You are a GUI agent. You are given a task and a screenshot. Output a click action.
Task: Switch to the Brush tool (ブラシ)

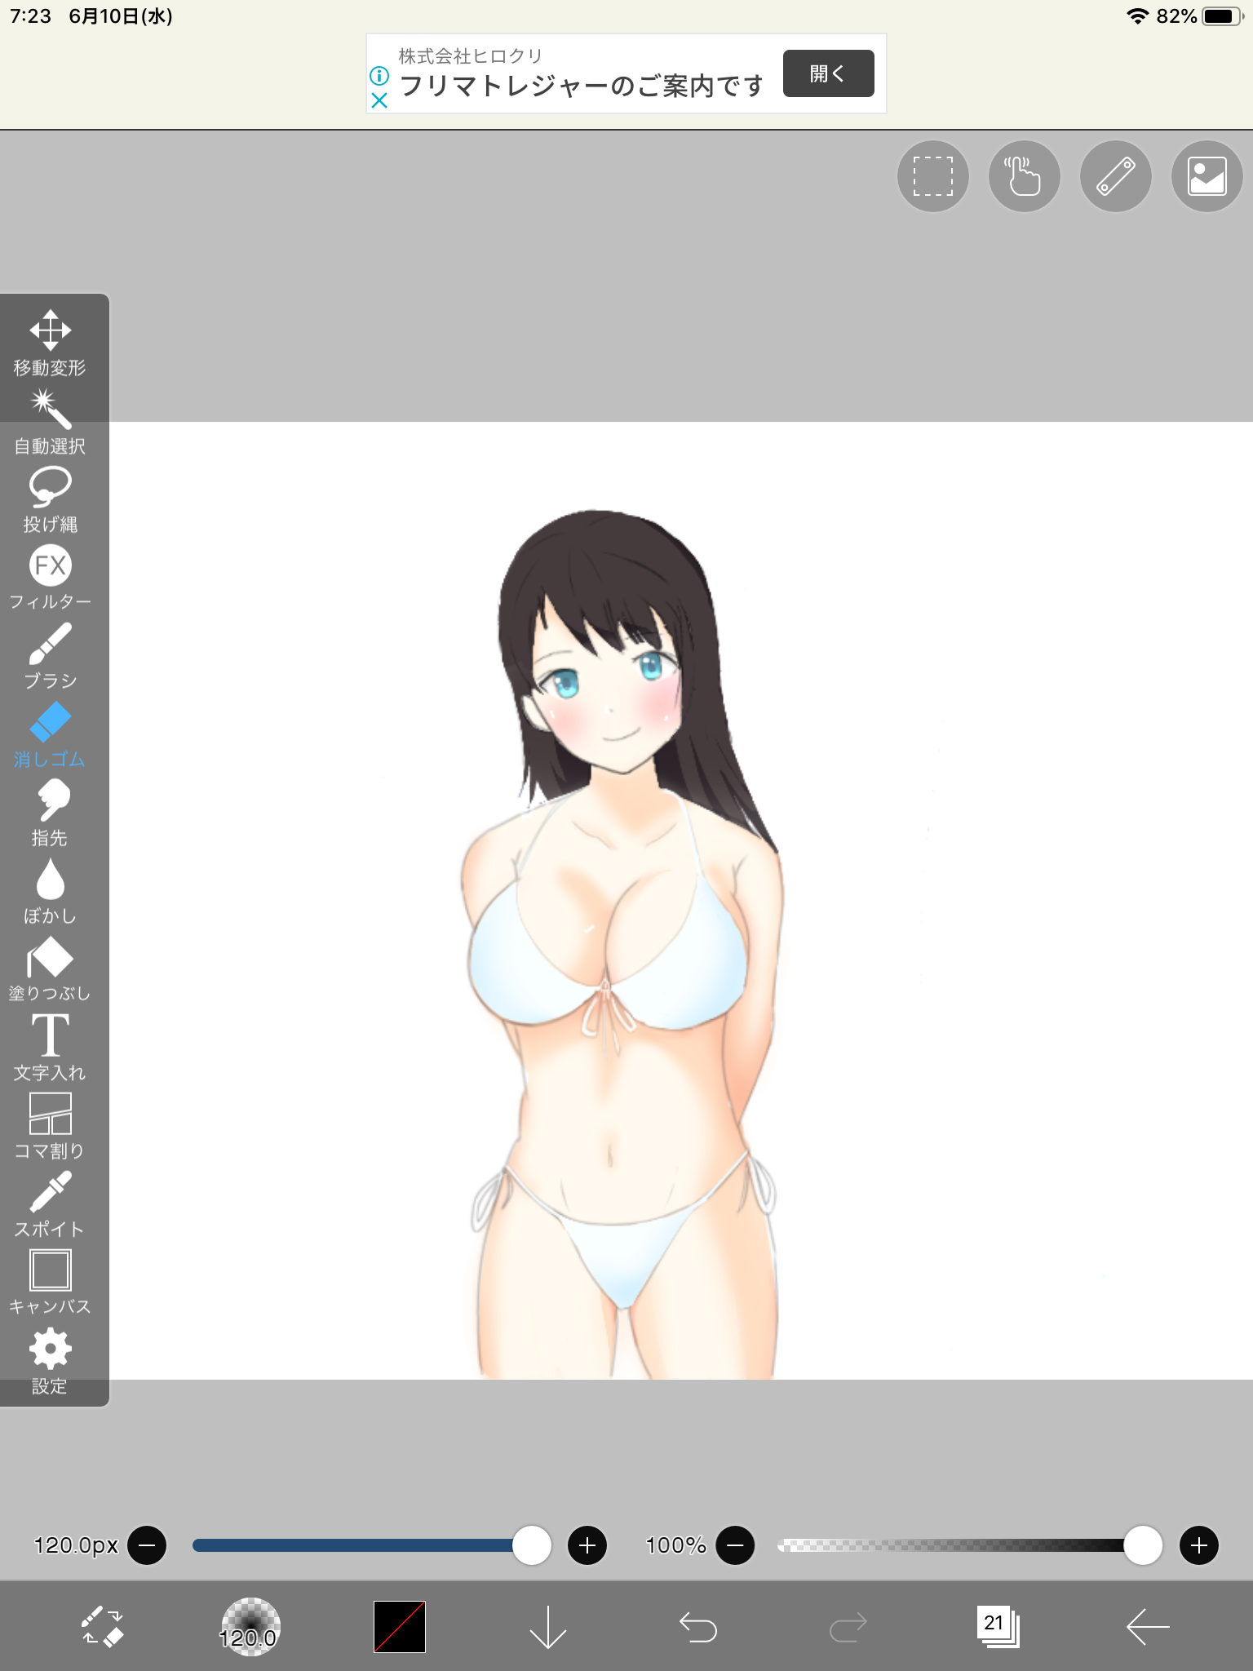coord(50,656)
